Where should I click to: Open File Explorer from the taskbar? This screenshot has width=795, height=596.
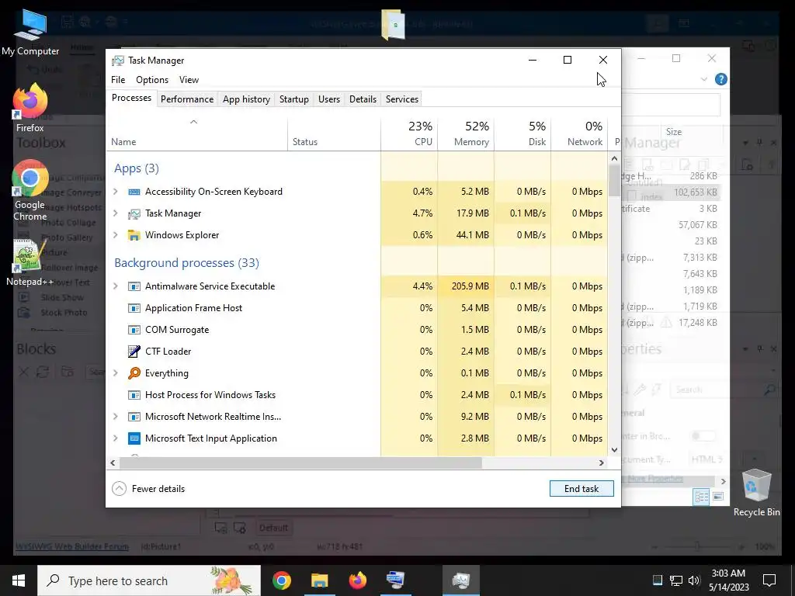pos(319,580)
